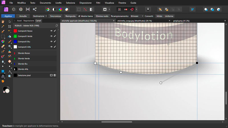Apply Auto White Balance icon
Image resolution: width=228 pixels, height=128 pixels.
pyautogui.click(x=67, y=9)
